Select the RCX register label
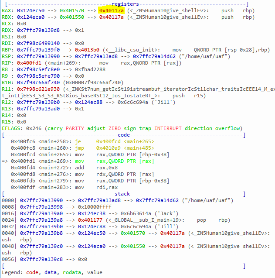Viewport: 275px width, 278px height. 7,24
